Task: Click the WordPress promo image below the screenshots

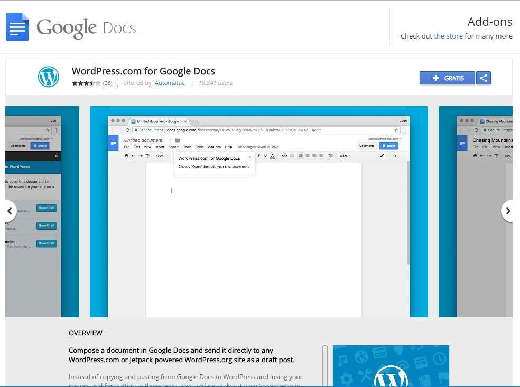Action: (391, 366)
